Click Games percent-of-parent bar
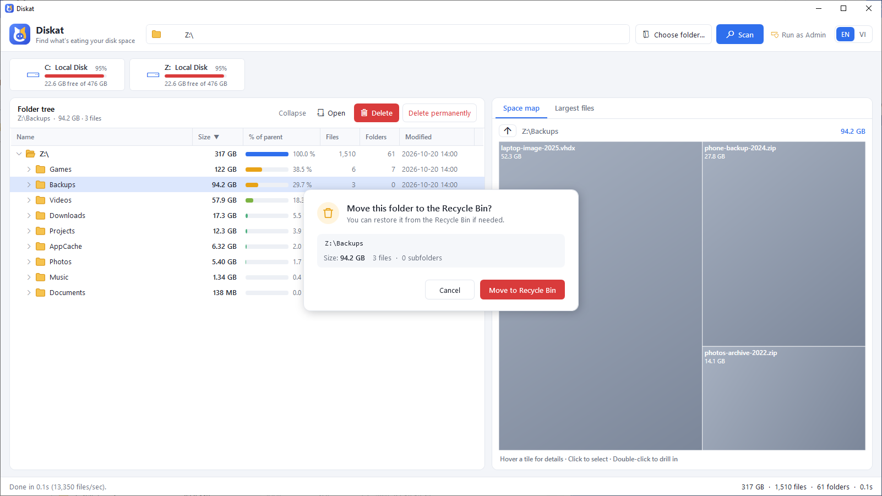Viewport: 882px width, 496px height. pos(267,170)
